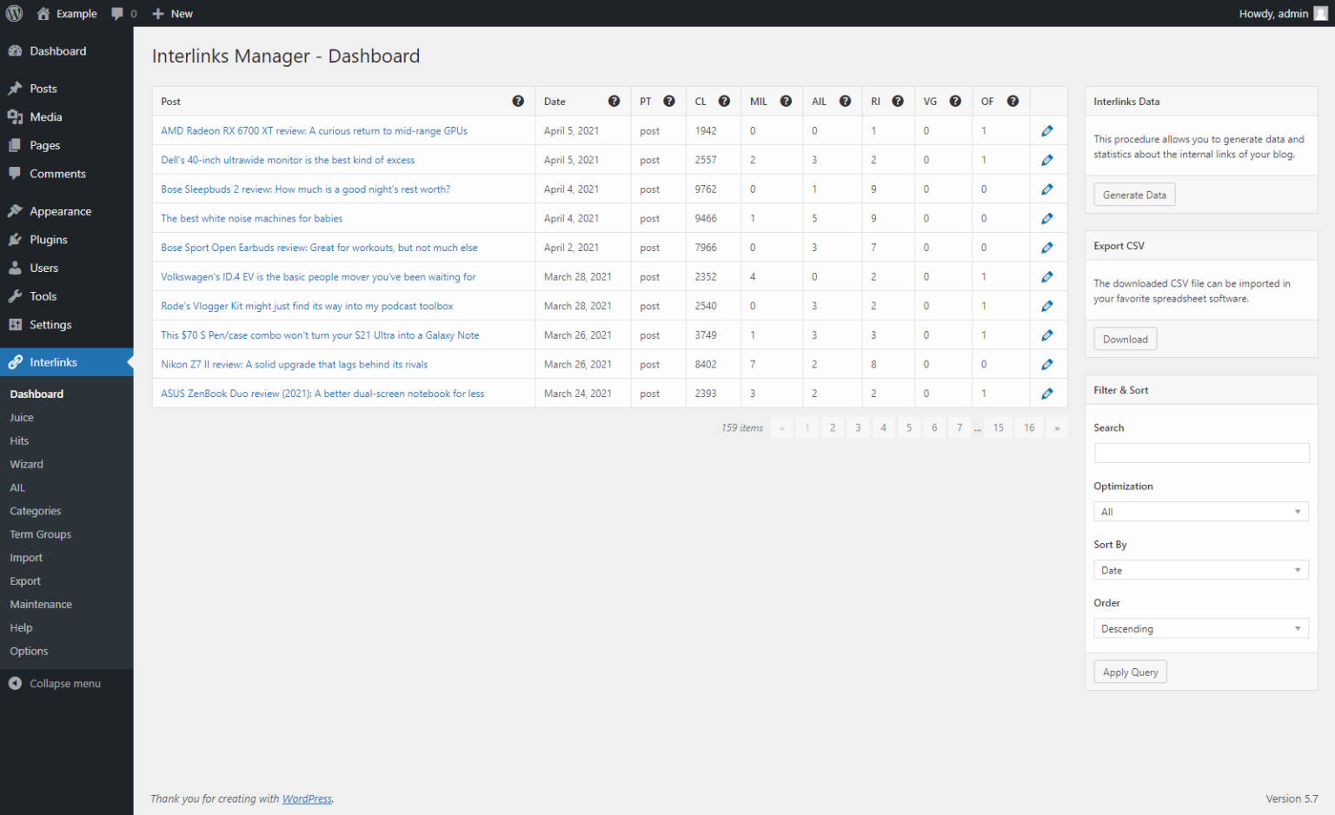Open the help icon next to the Post column

518,101
